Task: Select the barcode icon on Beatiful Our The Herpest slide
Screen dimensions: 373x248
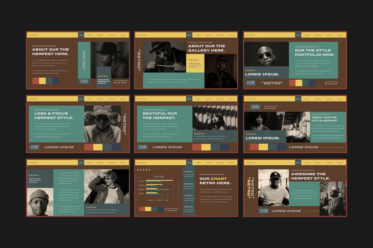Action: [142, 147]
